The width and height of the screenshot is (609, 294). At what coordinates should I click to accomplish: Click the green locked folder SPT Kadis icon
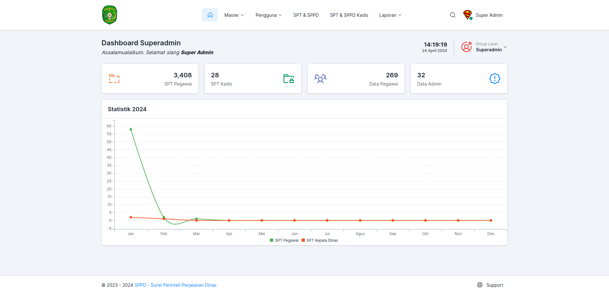pos(289,79)
